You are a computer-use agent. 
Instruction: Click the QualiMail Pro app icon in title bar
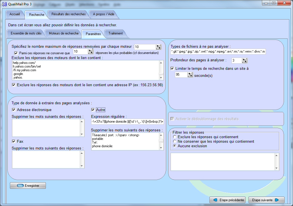tap(4, 4)
